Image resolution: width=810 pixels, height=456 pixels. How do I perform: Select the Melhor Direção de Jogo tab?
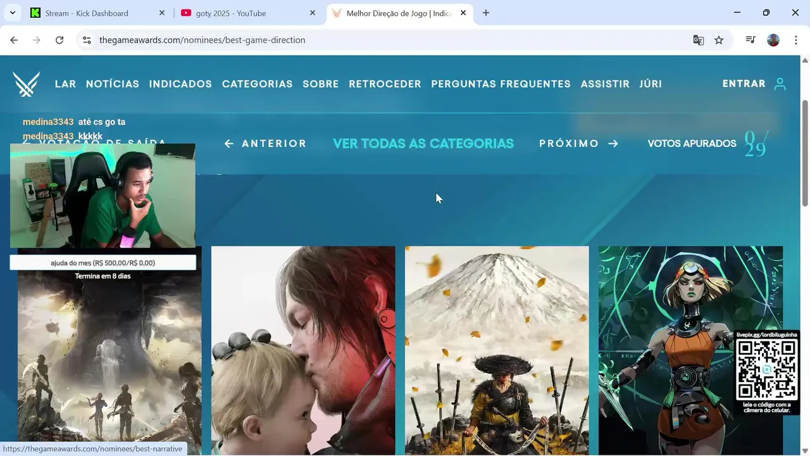[400, 13]
